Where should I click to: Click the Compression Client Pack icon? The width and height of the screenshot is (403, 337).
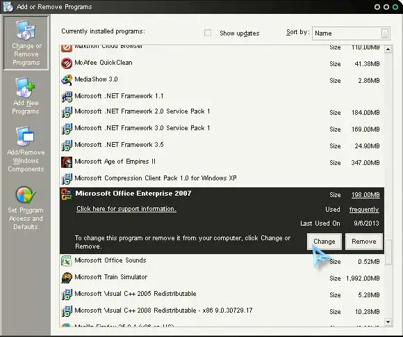pyautogui.click(x=67, y=179)
